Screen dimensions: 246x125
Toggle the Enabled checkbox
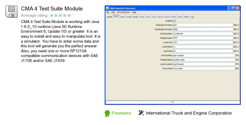tap(175, 21)
